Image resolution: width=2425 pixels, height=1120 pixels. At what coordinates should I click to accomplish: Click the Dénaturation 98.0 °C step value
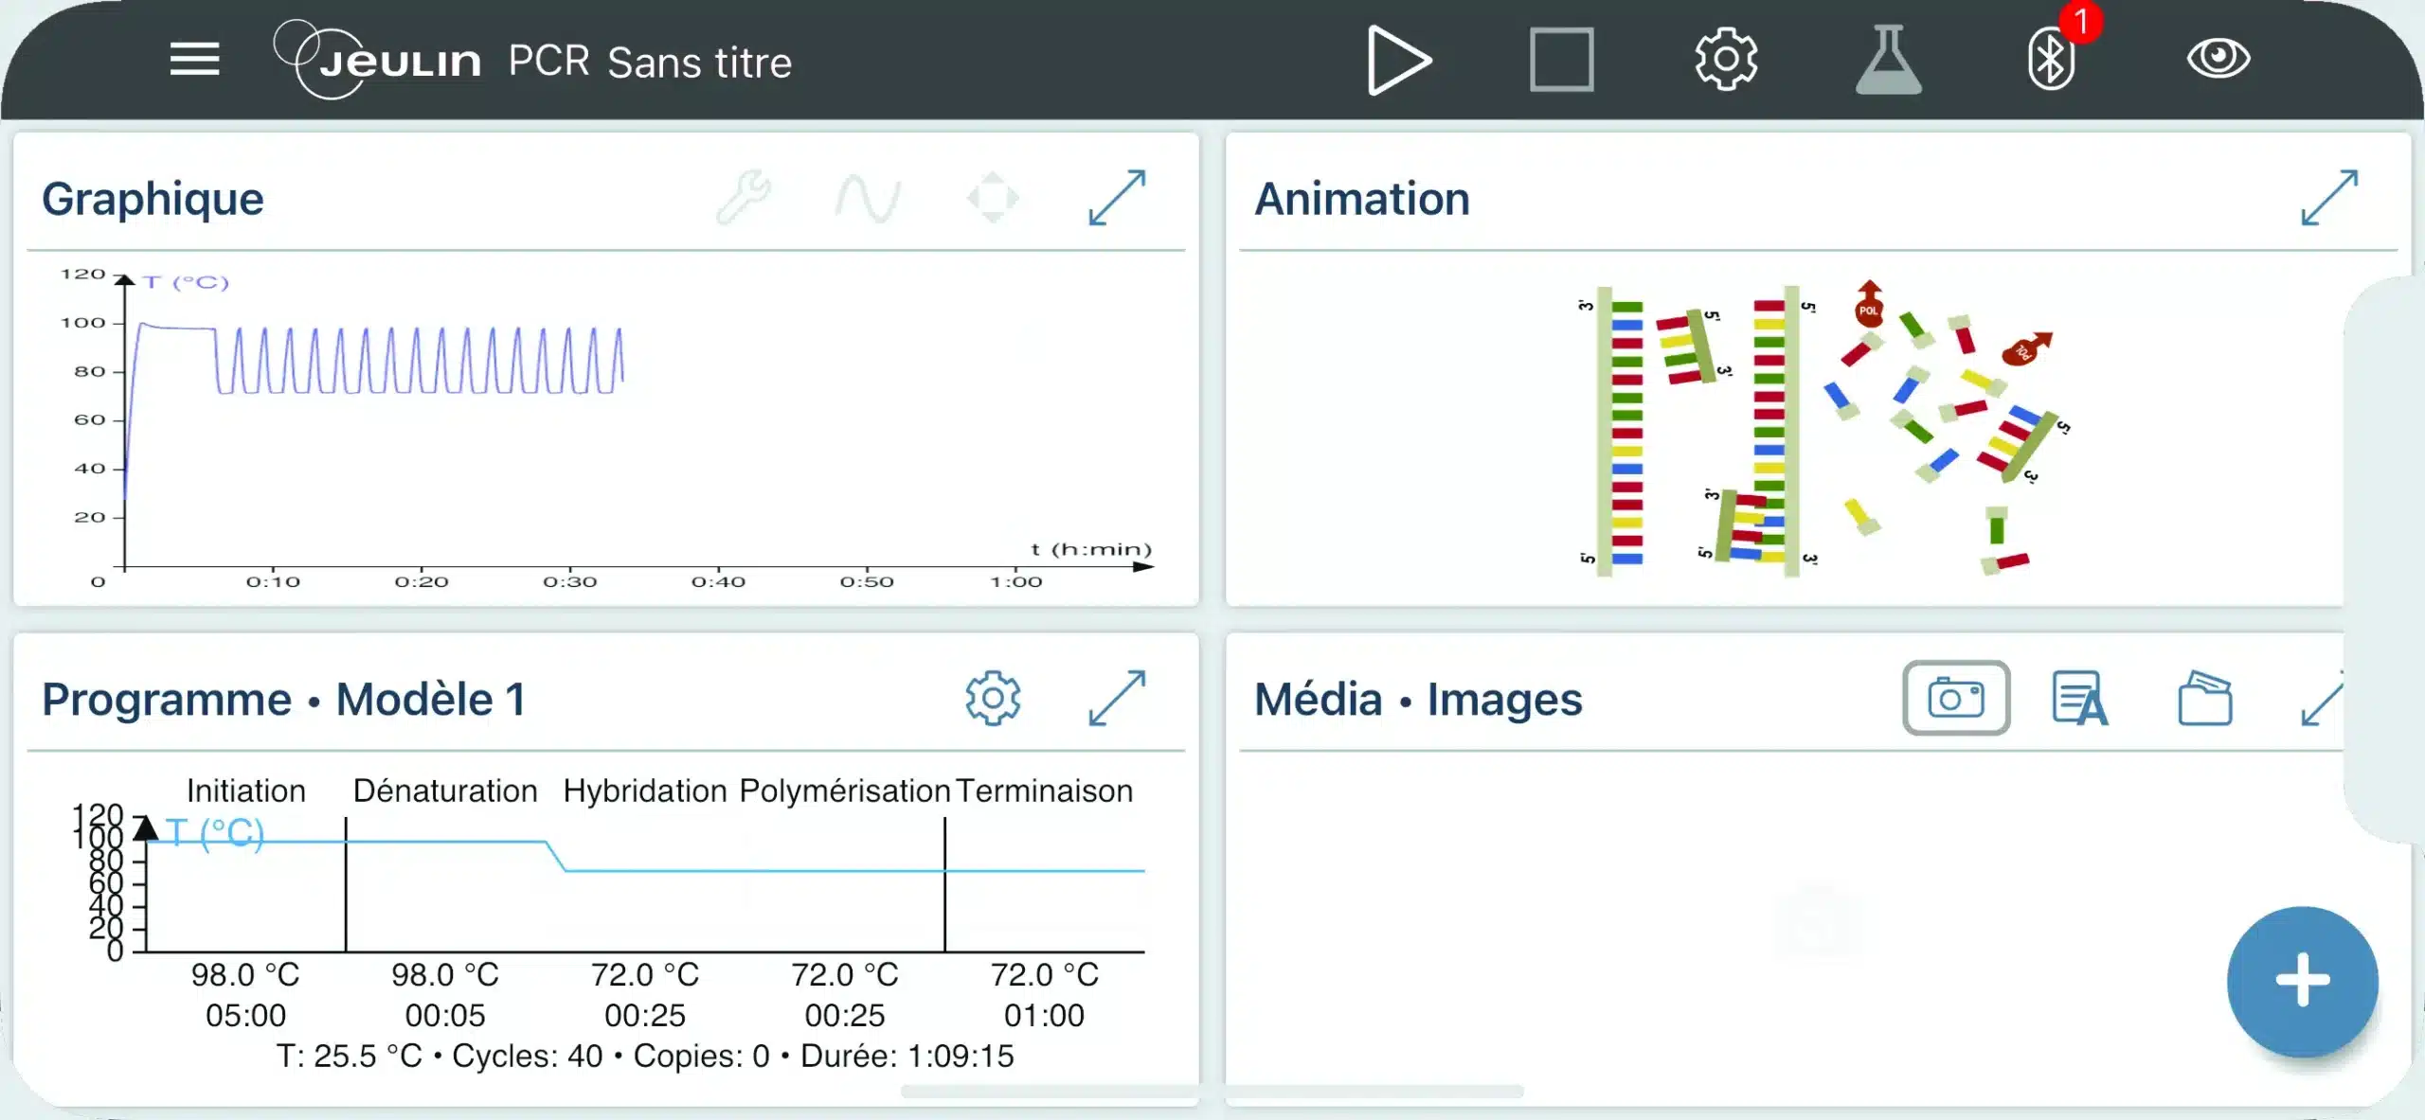(445, 974)
